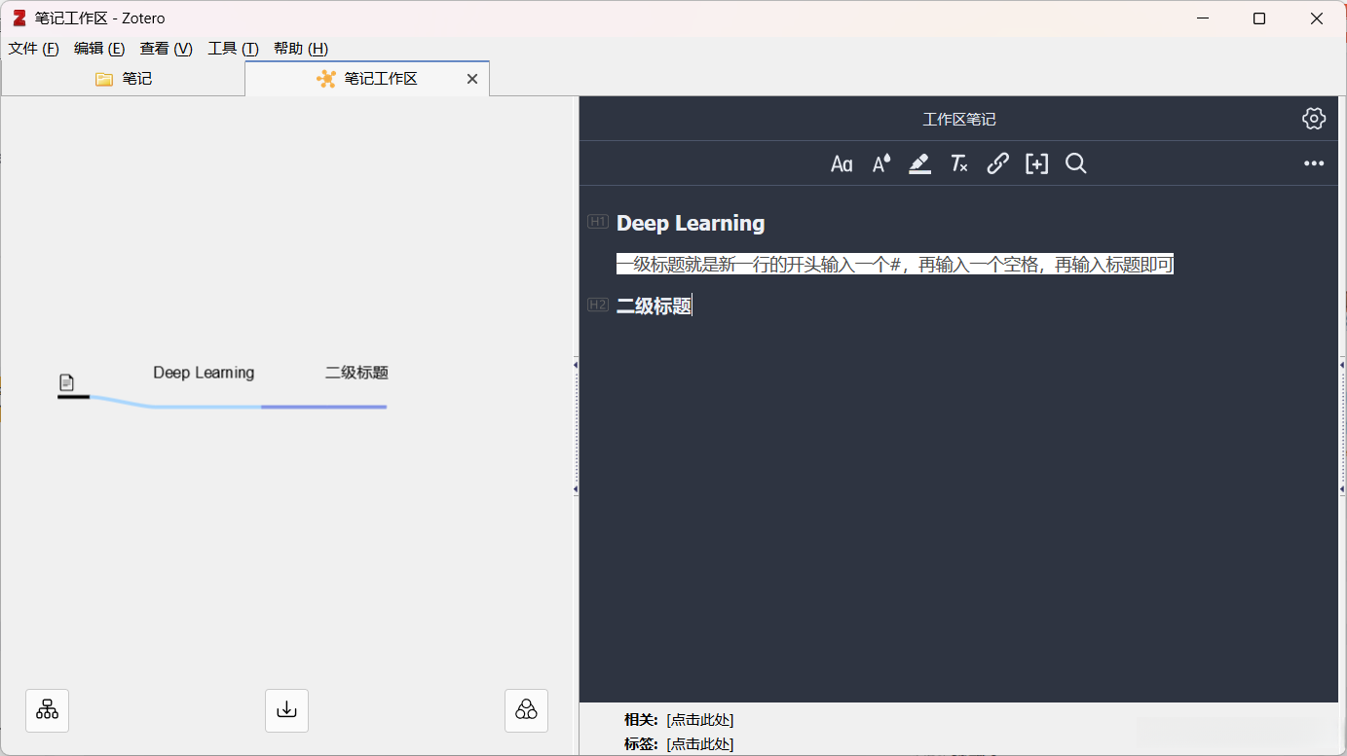Open the text format (Aa) menu
Image resolution: width=1347 pixels, height=756 pixels.
click(x=842, y=163)
